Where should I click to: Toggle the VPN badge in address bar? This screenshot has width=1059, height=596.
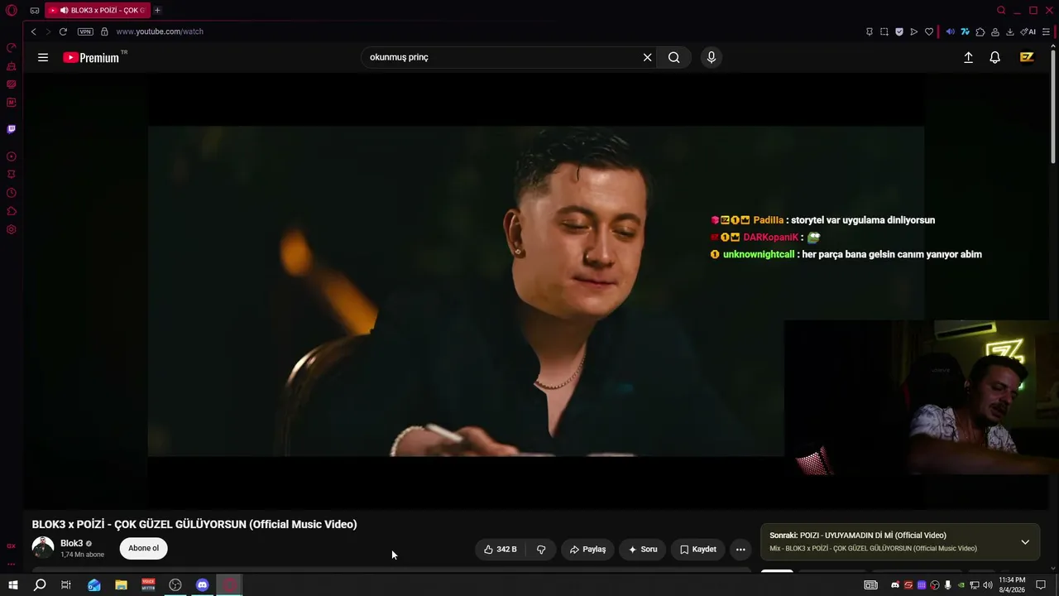point(85,31)
